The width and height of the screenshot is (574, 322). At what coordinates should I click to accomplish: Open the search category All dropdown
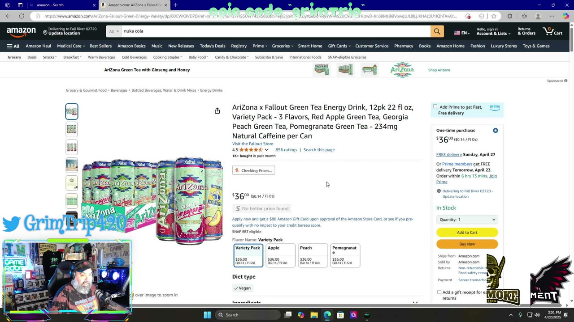click(x=114, y=31)
